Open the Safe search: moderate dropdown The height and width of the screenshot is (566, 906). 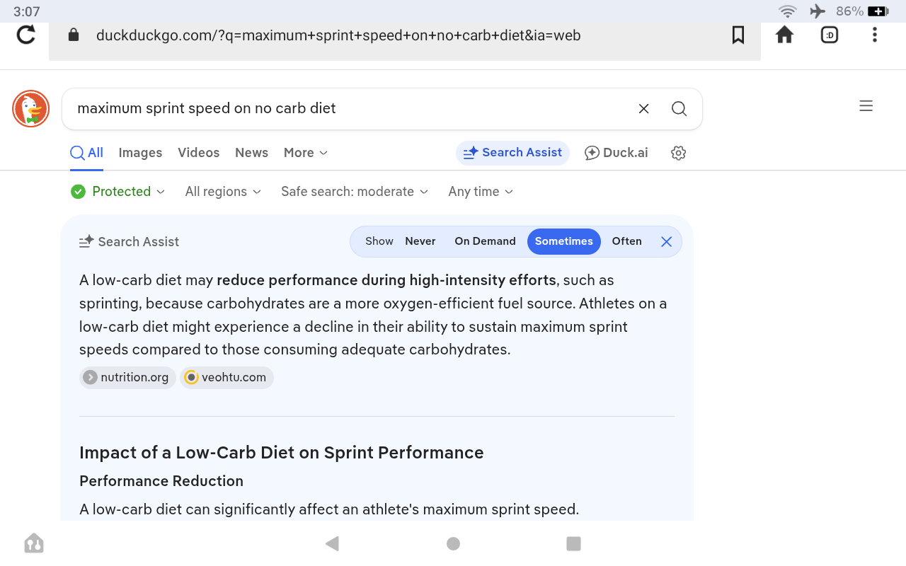355,192
